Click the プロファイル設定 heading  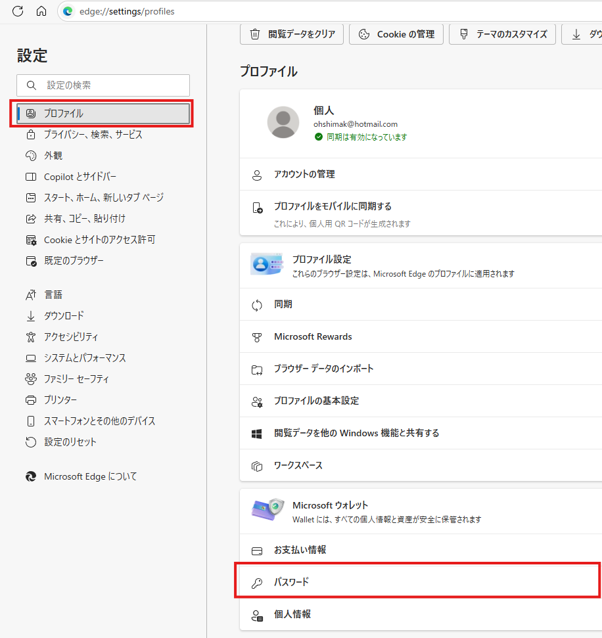point(321,260)
